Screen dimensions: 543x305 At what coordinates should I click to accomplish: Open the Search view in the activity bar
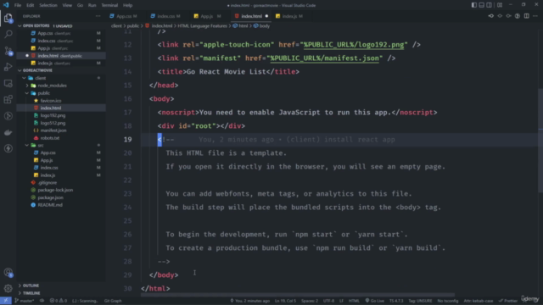pos(8,34)
